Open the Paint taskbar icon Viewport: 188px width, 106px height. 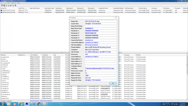pyautogui.click(x=45, y=104)
